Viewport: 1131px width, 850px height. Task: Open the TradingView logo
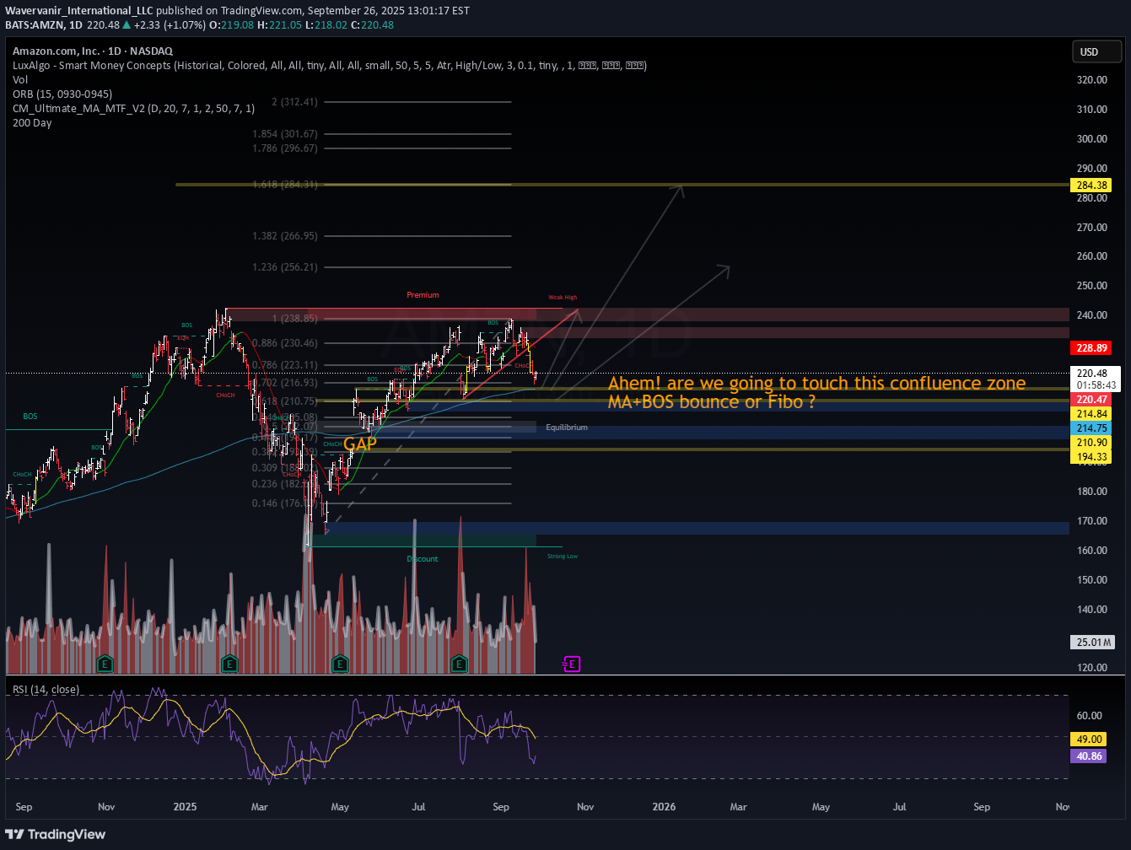coord(56,834)
